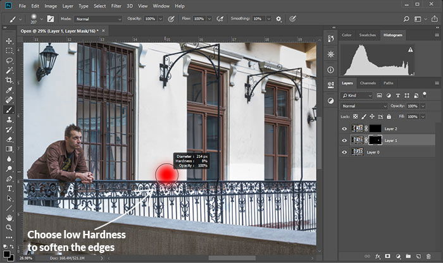Select the Zoom tool
This screenshot has height=263, width=443.
coord(9,228)
